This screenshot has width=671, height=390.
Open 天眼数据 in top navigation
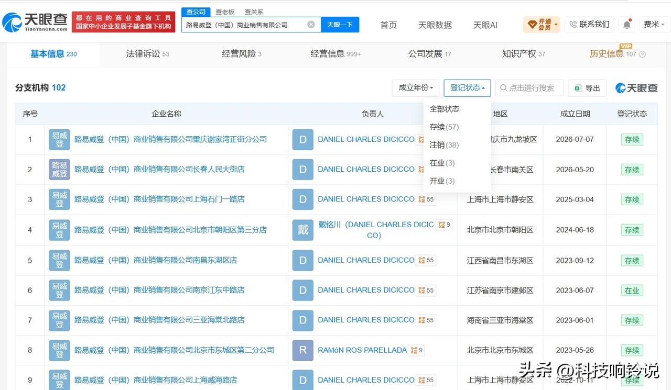pyautogui.click(x=435, y=25)
